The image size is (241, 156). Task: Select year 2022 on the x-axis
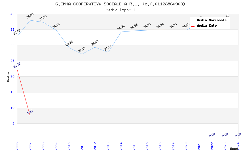[212, 146]
